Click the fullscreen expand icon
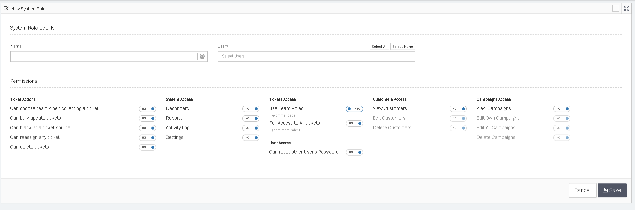The height and width of the screenshot is (210, 635). (626, 9)
